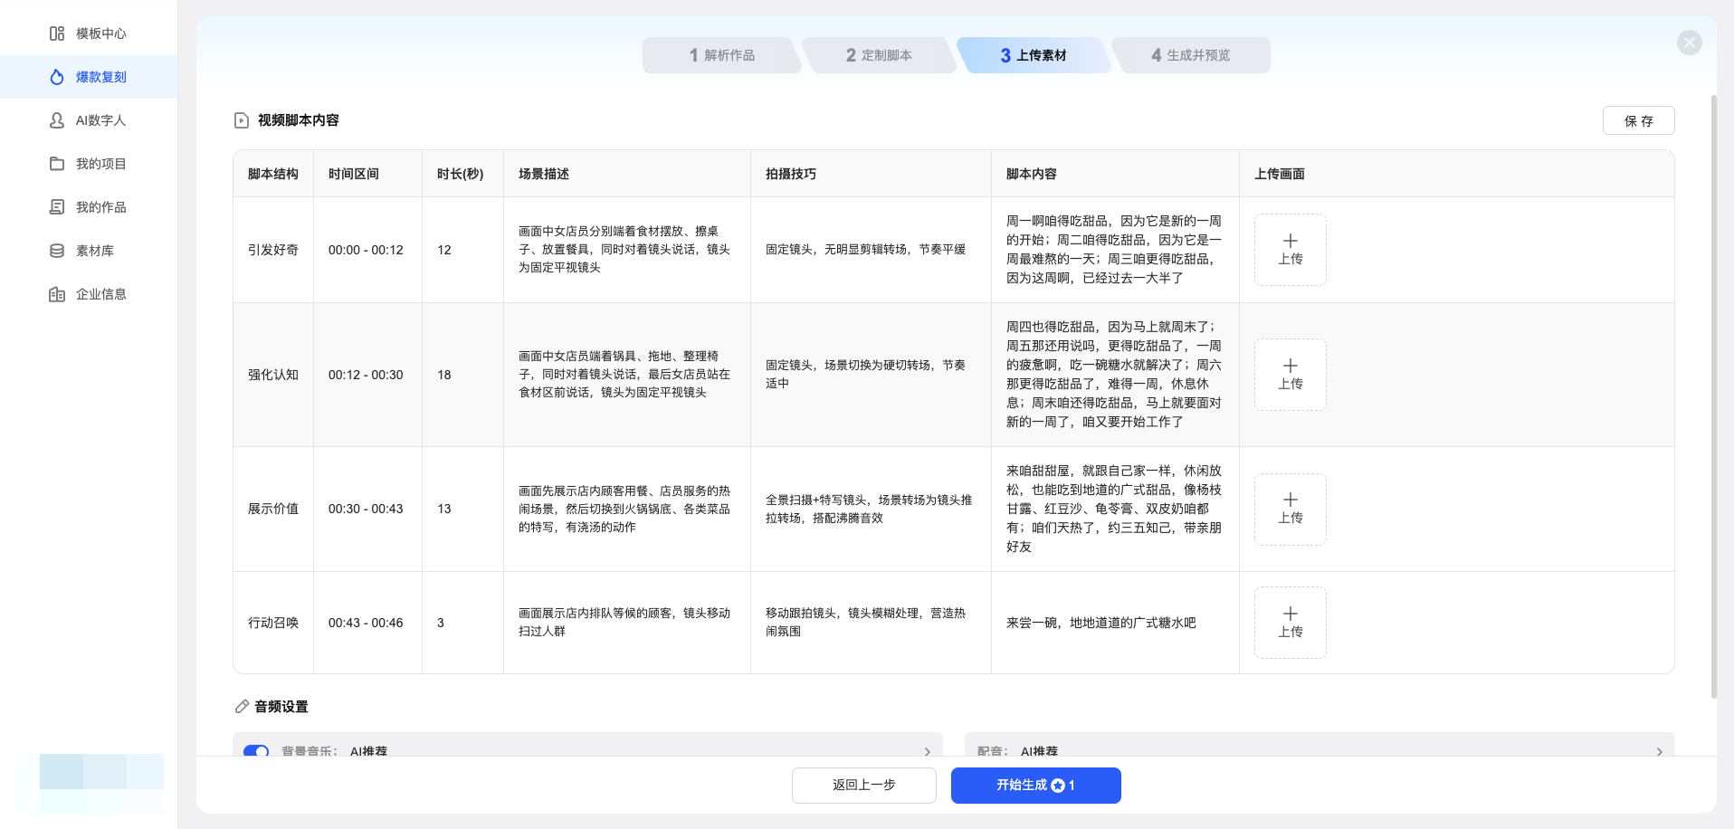Upload footage for the 引发好奇 row

pos(1290,250)
